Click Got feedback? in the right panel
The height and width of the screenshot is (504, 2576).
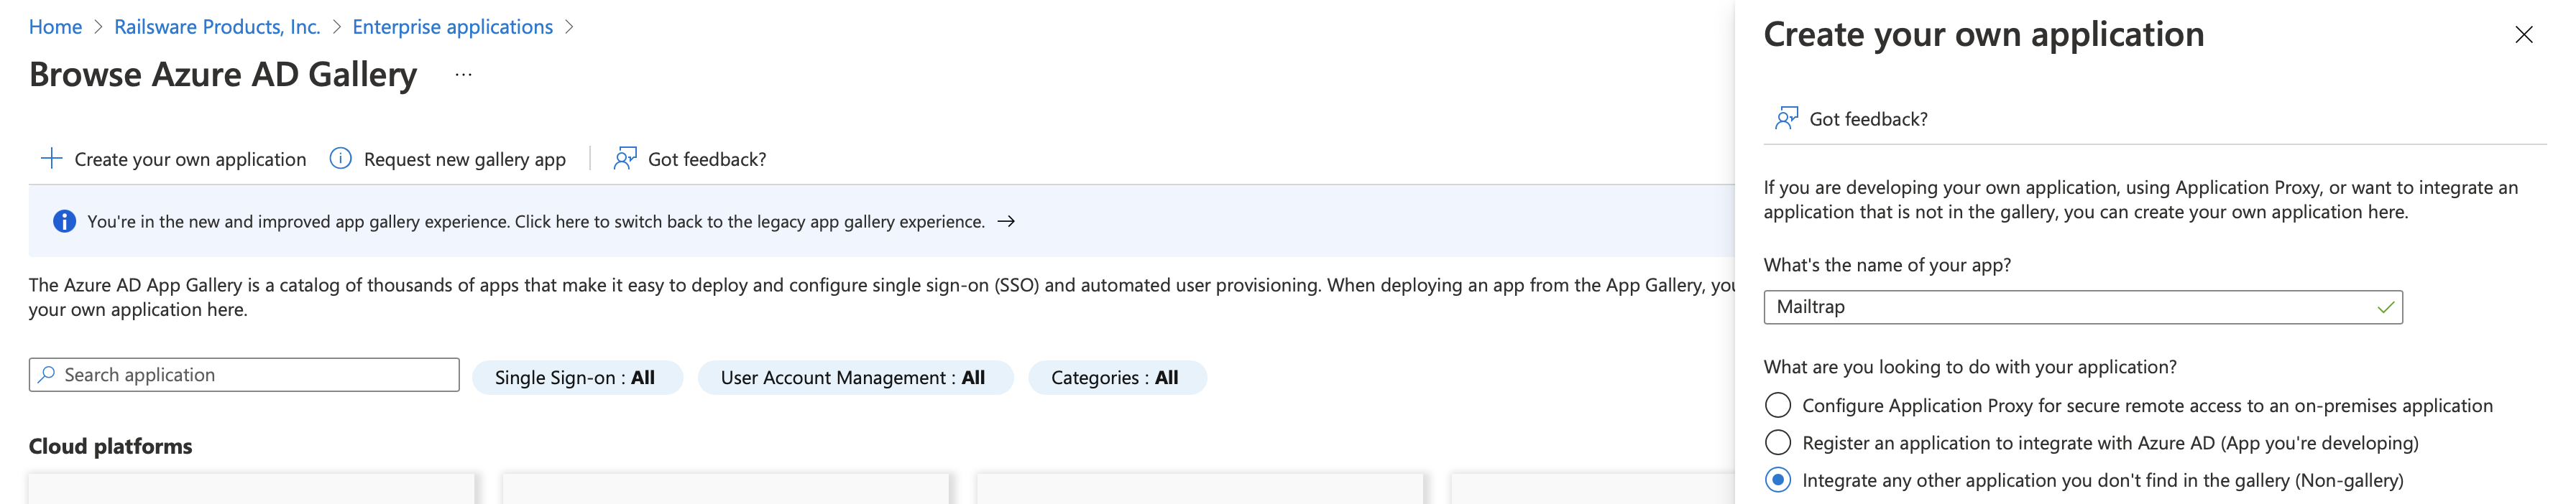click(x=1851, y=118)
